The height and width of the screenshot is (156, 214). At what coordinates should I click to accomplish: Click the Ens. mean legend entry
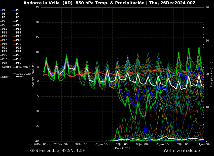coord(23,67)
